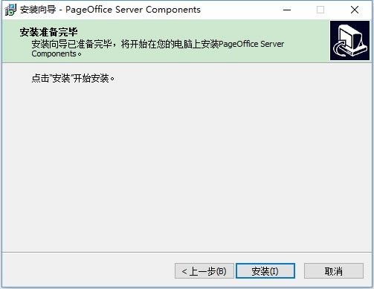Click the installer icon in title bar
Image resolution: width=374 pixels, height=289 pixels.
[x=10, y=10]
